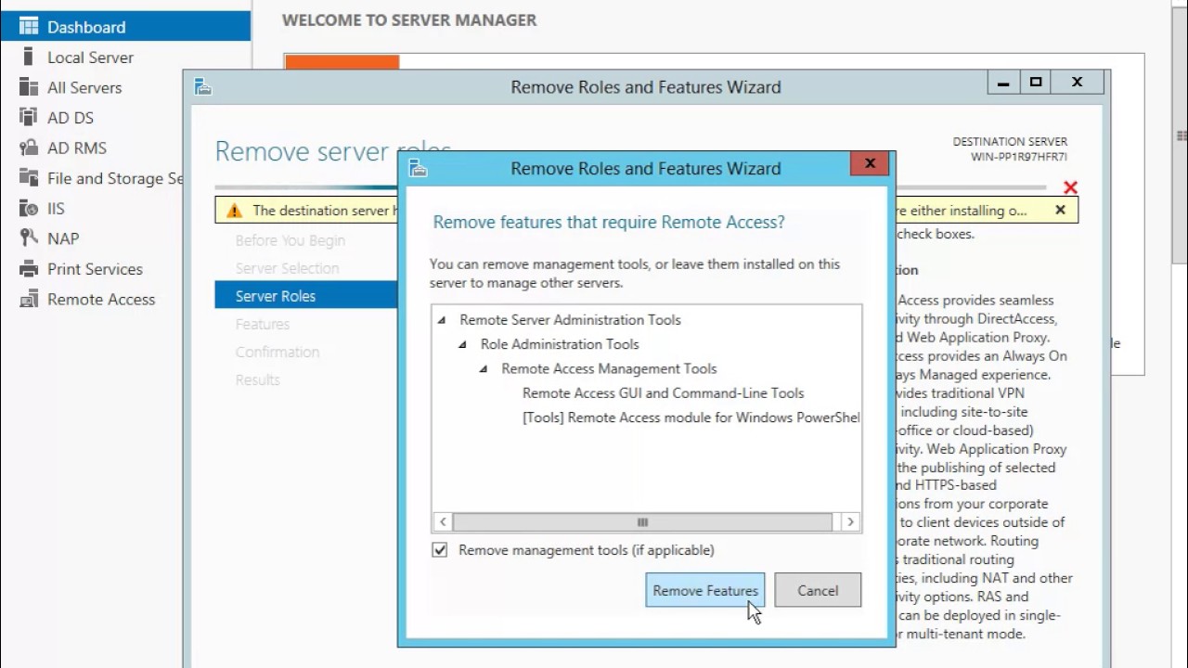
Task: Click the NAP role icon
Action: [x=29, y=238]
